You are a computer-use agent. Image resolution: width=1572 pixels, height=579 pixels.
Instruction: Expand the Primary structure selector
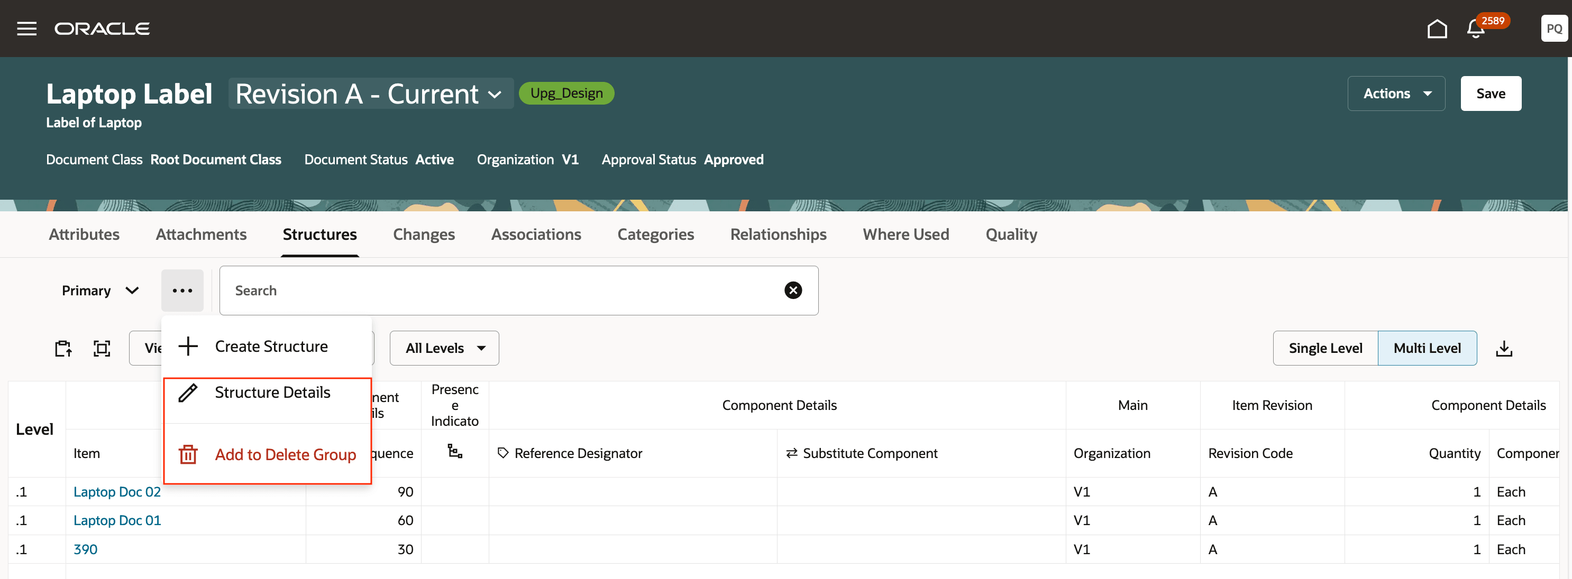tap(100, 290)
